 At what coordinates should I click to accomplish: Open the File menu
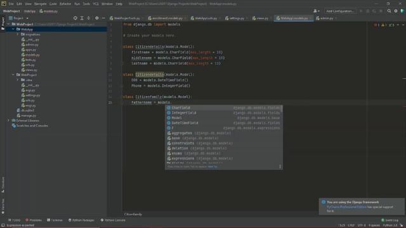click(11, 4)
